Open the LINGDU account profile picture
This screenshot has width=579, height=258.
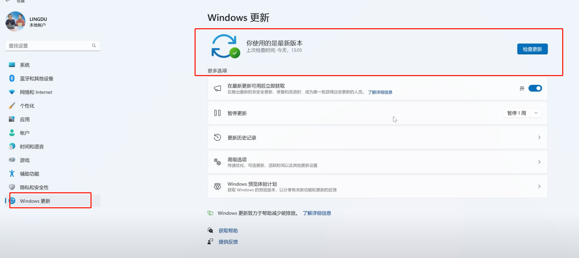tap(15, 21)
